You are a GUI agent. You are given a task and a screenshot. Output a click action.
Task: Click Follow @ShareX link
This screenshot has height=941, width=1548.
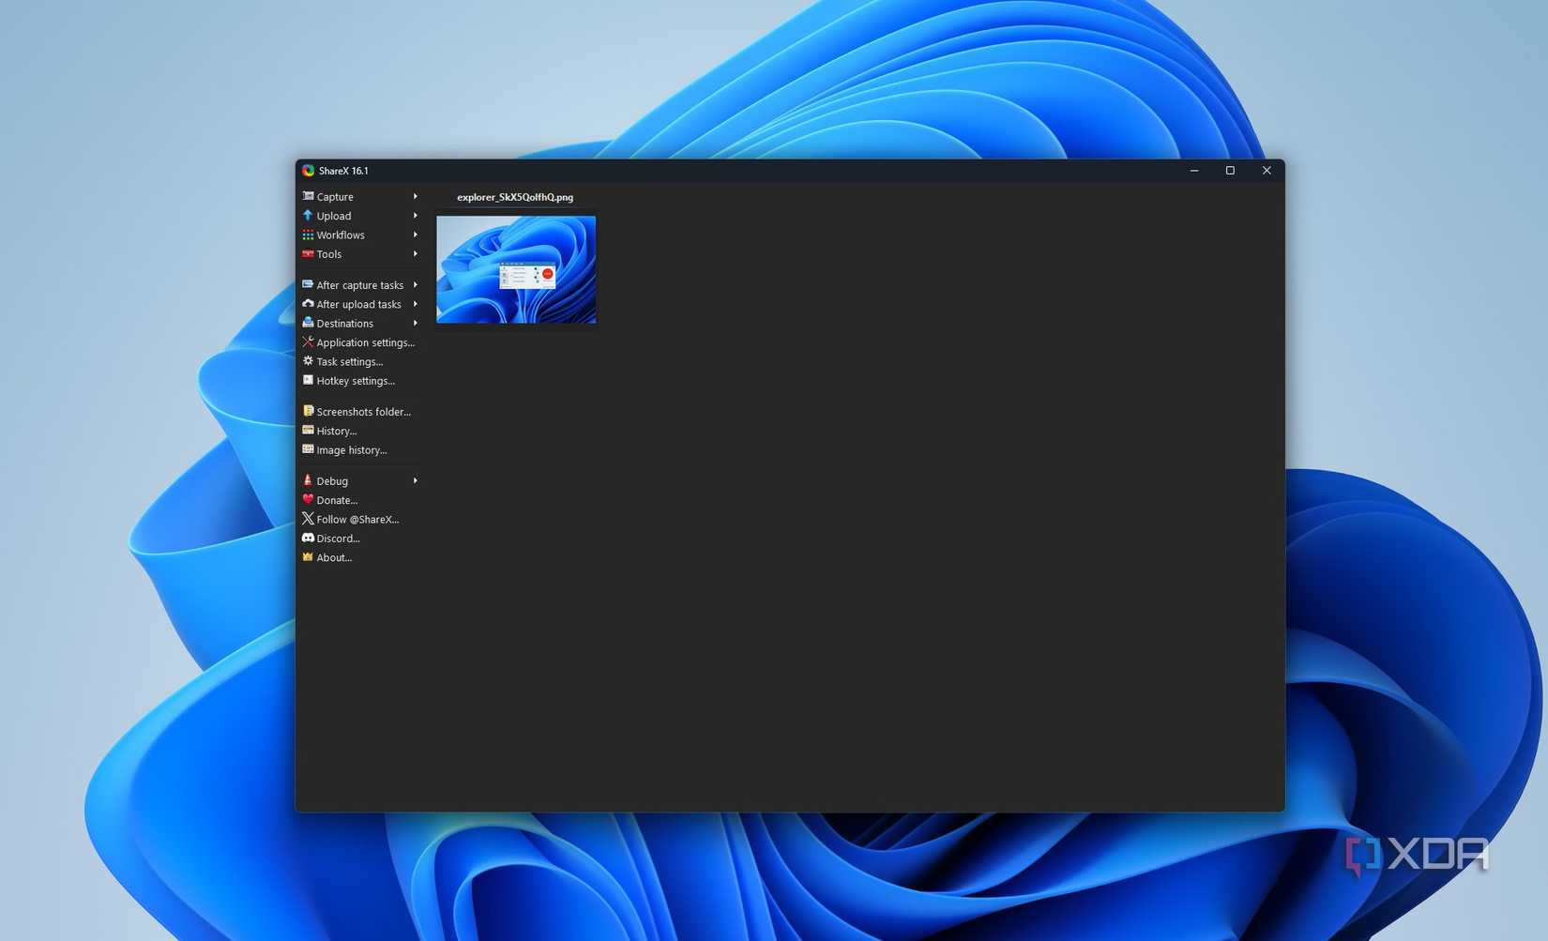pos(360,520)
